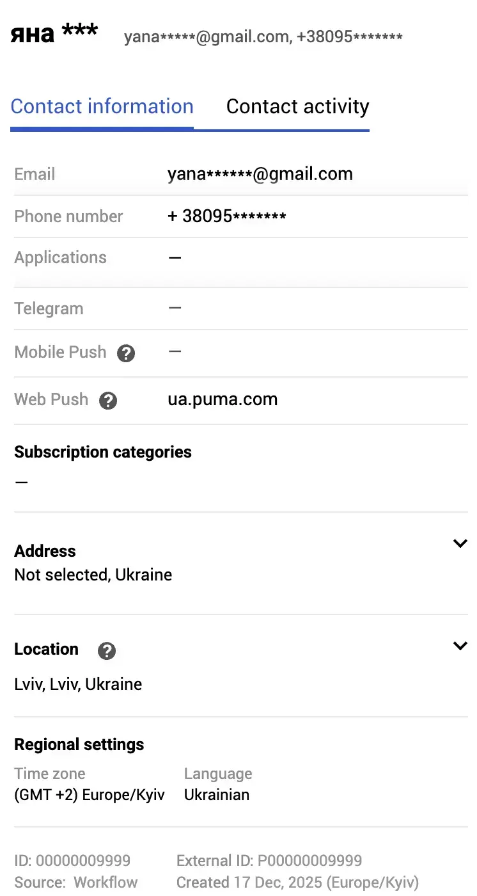This screenshot has height=896, width=477.
Task: Click the contact ID 00000009999
Action: [72, 860]
